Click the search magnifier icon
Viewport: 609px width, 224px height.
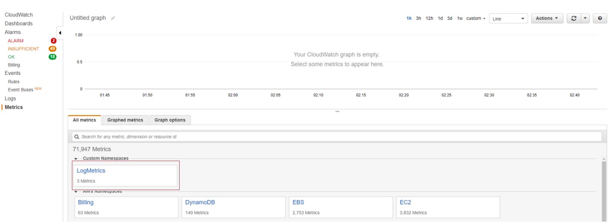point(77,137)
